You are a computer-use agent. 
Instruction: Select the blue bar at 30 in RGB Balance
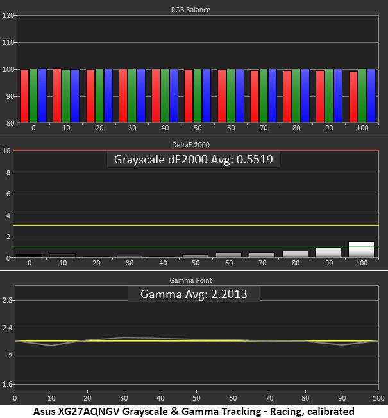coord(141,96)
